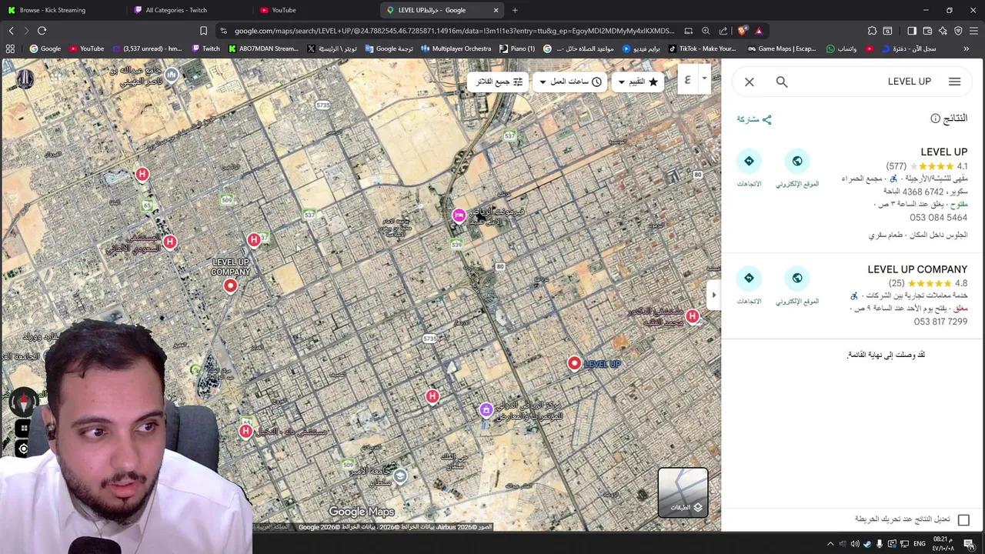Click the ENG language indicator in taskbar
The width and height of the screenshot is (985, 554).
coord(920,544)
